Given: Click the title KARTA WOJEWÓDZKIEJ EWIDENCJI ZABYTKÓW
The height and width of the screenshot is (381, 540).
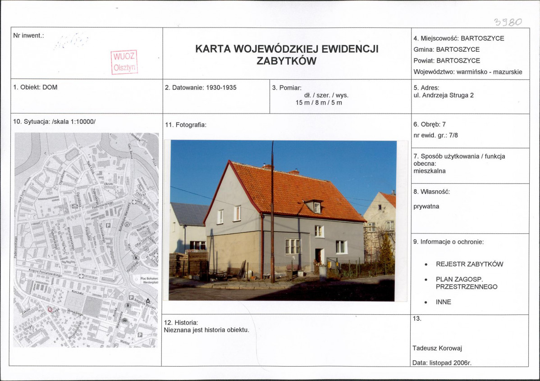Looking at the screenshot, I should [287, 55].
